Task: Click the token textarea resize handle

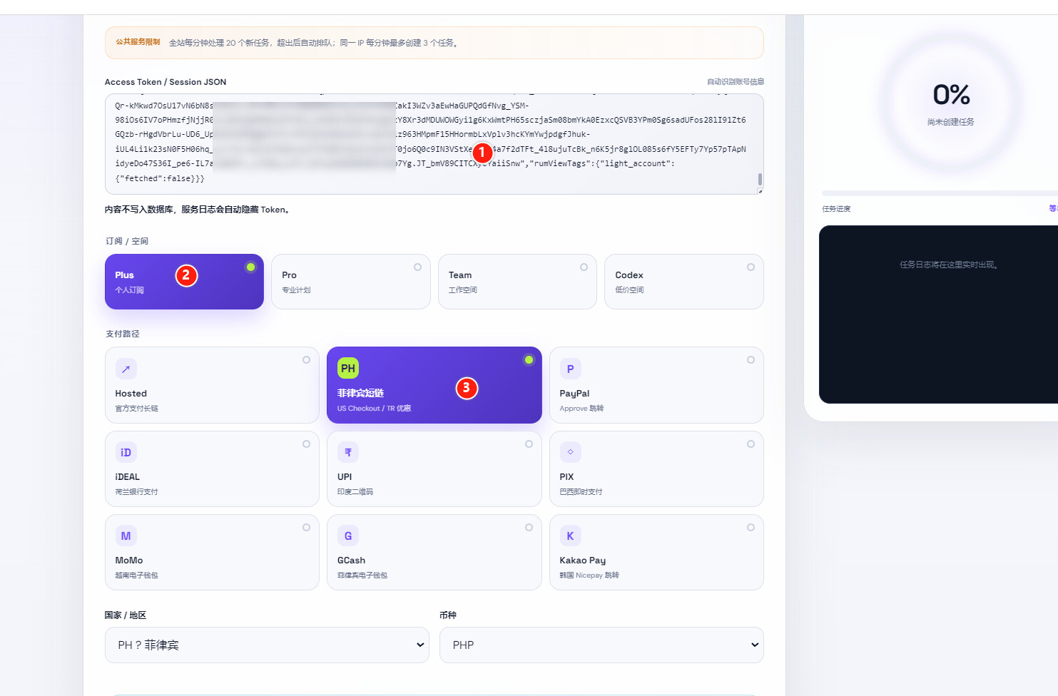Action: tap(760, 190)
